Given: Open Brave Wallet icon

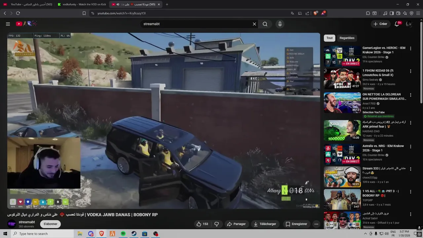Looking at the screenshot, I should click(398, 13).
